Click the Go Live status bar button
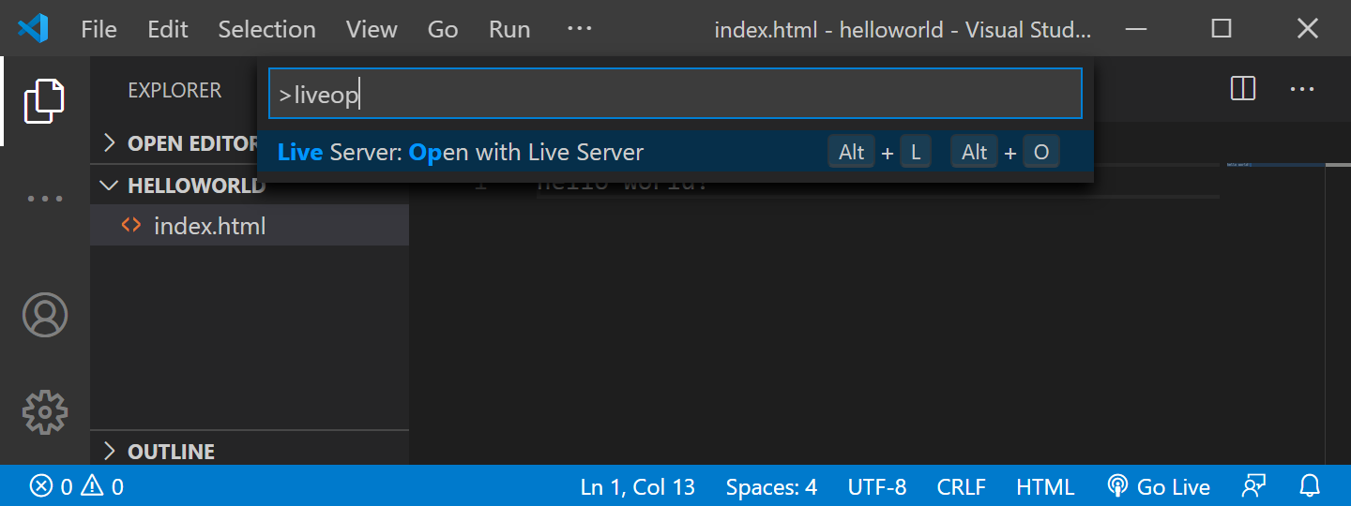The width and height of the screenshot is (1351, 506). [x=1159, y=486]
